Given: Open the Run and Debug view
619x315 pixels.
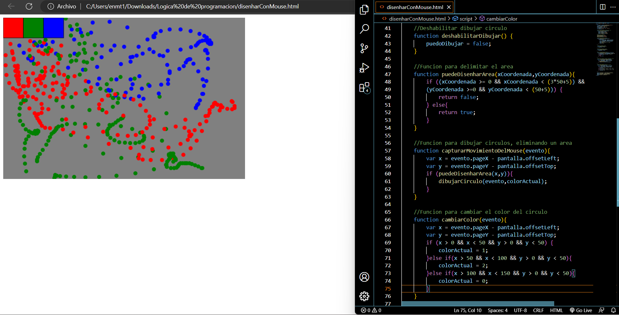Looking at the screenshot, I should [x=364, y=68].
